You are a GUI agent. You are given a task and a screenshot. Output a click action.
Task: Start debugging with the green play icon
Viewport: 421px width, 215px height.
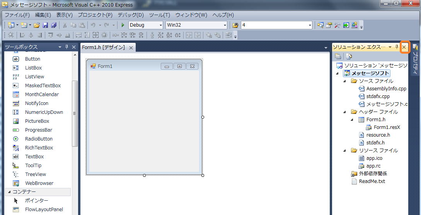click(x=123, y=25)
